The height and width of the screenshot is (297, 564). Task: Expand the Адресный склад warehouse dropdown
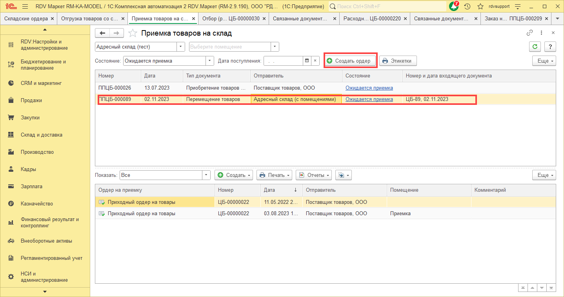click(x=180, y=47)
